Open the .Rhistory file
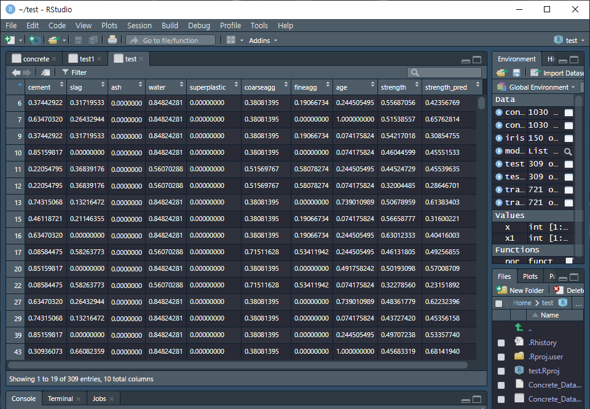This screenshot has height=409, width=590. [542, 343]
